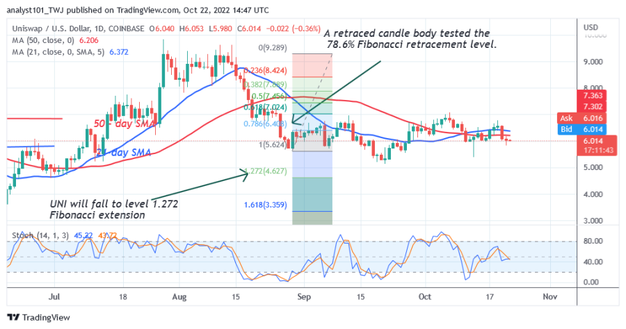Click the published-by analyst101_TWJ header text
Screen dimensions: 626x329
138,10
